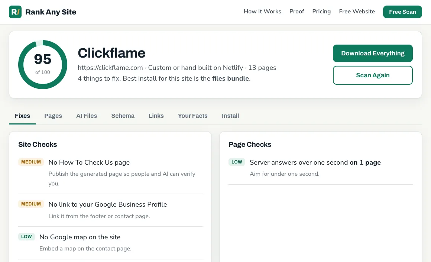Select Server answers over one second item

315,162
